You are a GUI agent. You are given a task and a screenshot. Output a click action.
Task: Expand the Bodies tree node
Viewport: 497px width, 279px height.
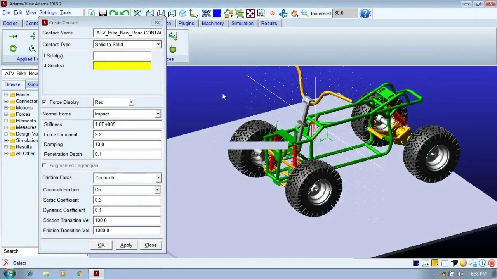pyautogui.click(x=6, y=95)
